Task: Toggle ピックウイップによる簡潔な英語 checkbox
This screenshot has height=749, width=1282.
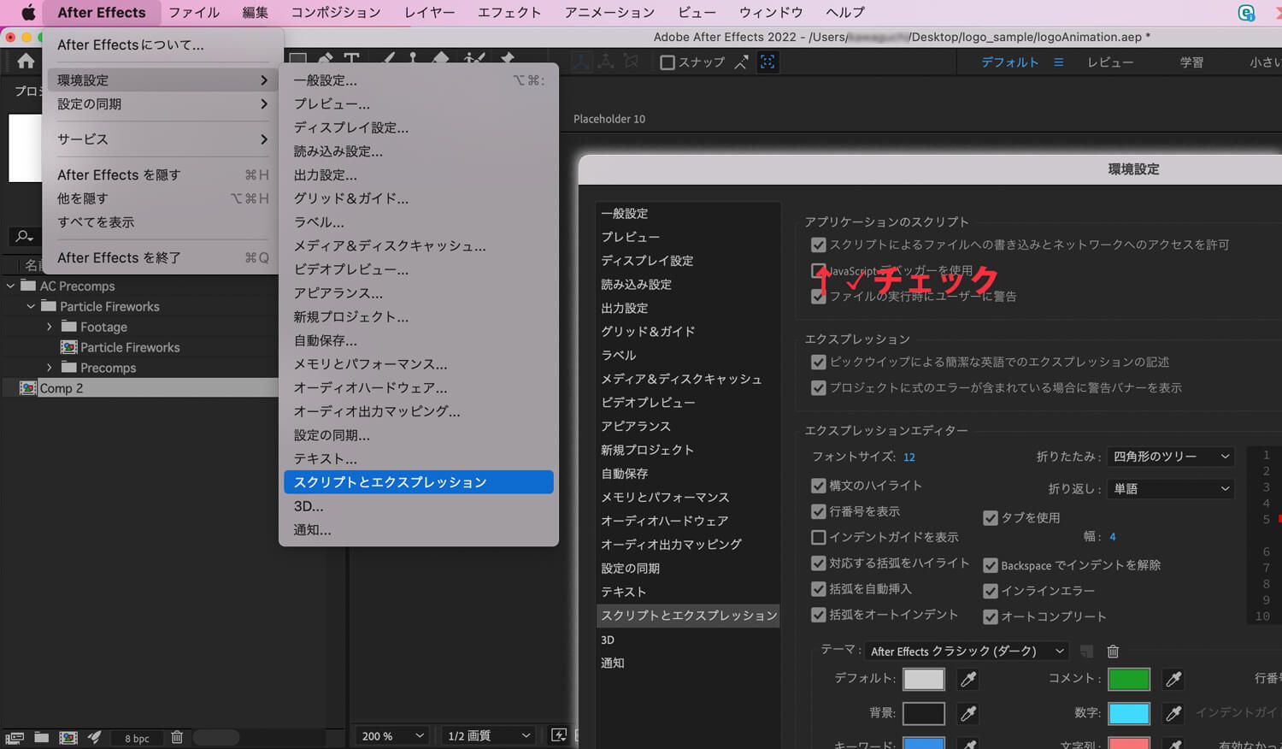Action: (x=819, y=363)
